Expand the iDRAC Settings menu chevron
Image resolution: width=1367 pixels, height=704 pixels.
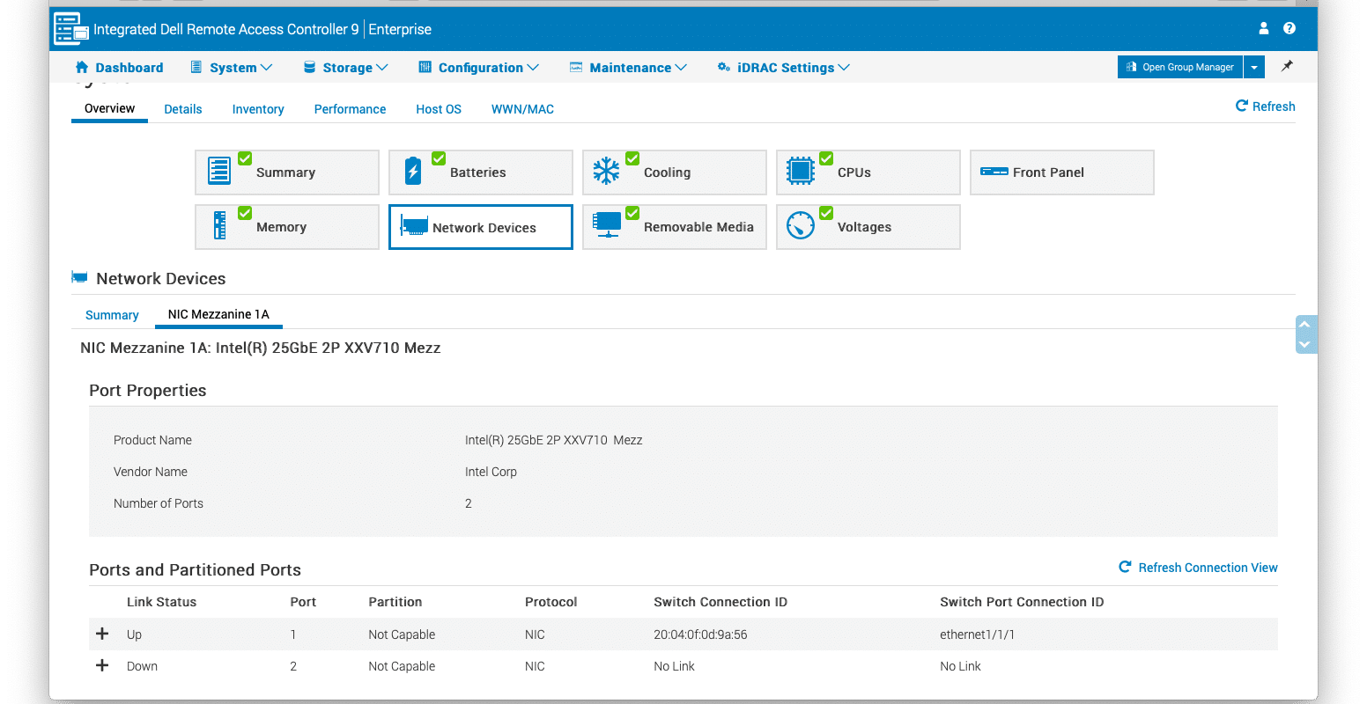point(844,67)
